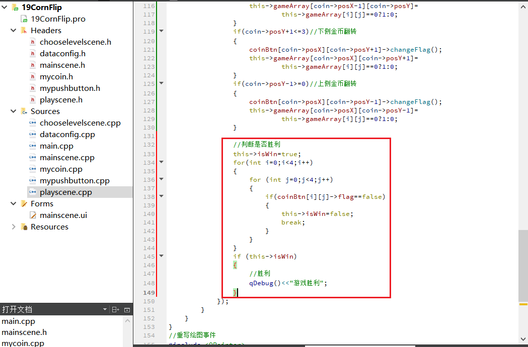Open mycoin.cpp in Sources tree
Viewport: 528px width, 347px height.
click(61, 169)
